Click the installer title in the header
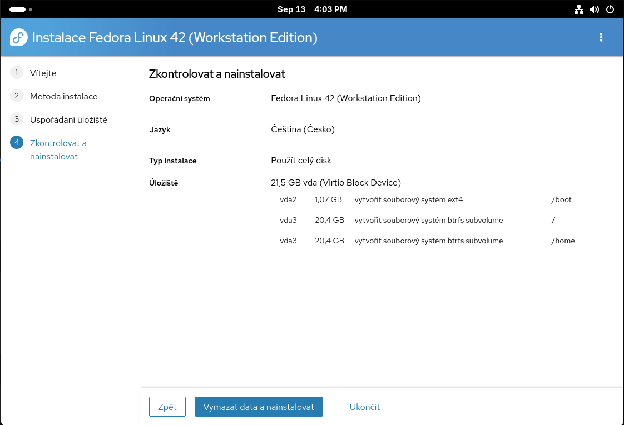 [x=175, y=37]
